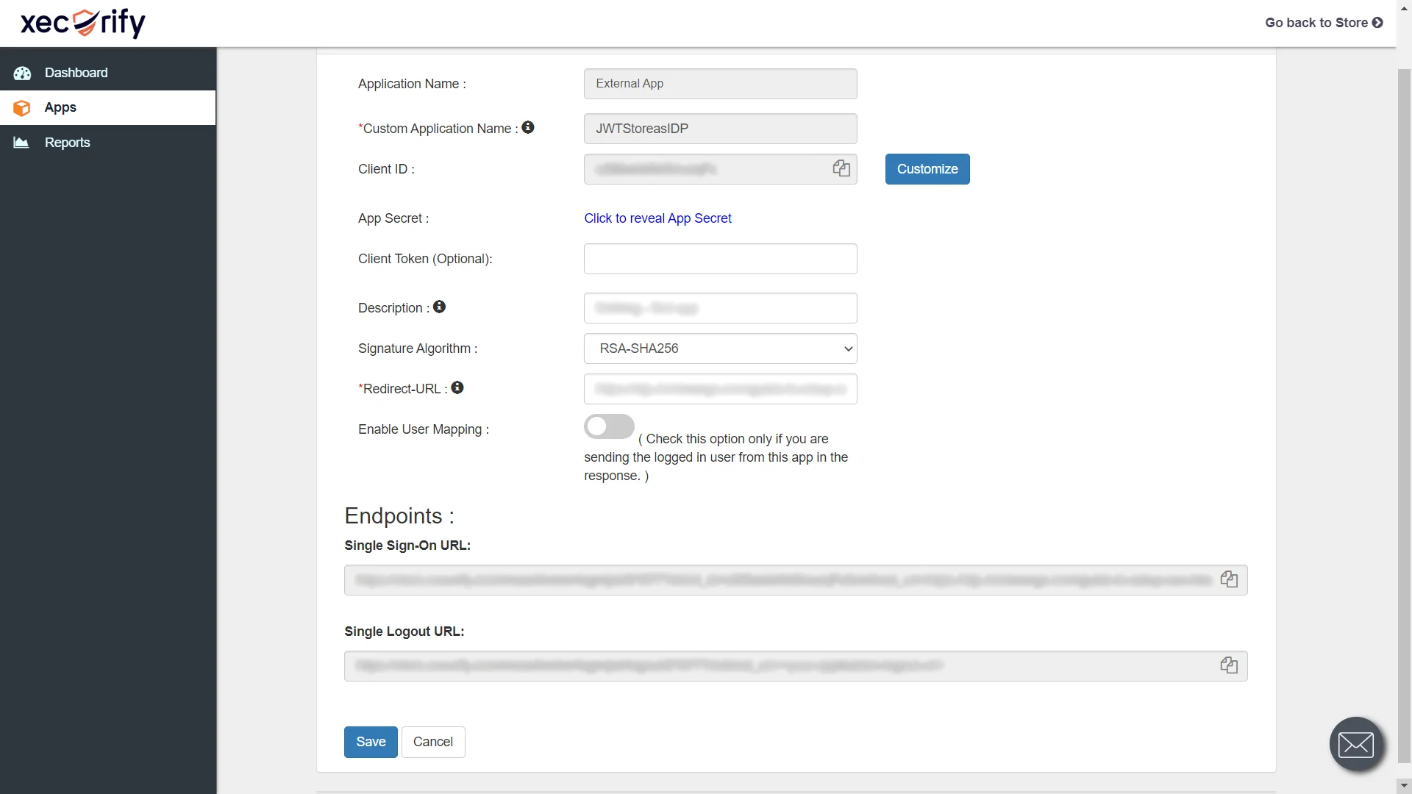Click the Go back to Store arrow icon

tap(1377, 23)
